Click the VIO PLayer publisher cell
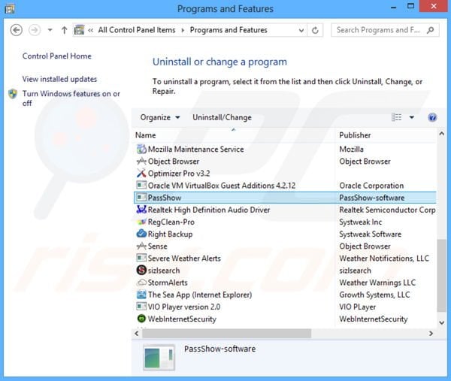Screen dimensions: 451x381 click(x=358, y=307)
